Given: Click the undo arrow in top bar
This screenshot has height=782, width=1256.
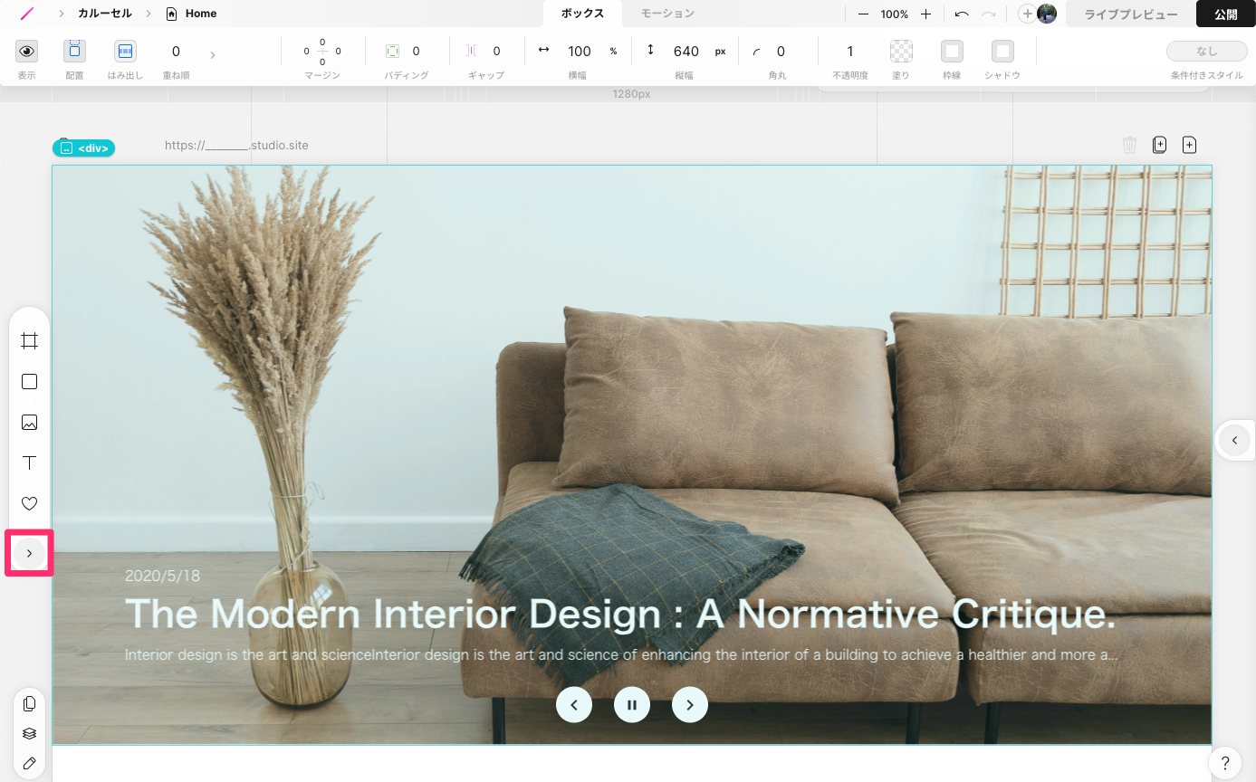Looking at the screenshot, I should (962, 14).
